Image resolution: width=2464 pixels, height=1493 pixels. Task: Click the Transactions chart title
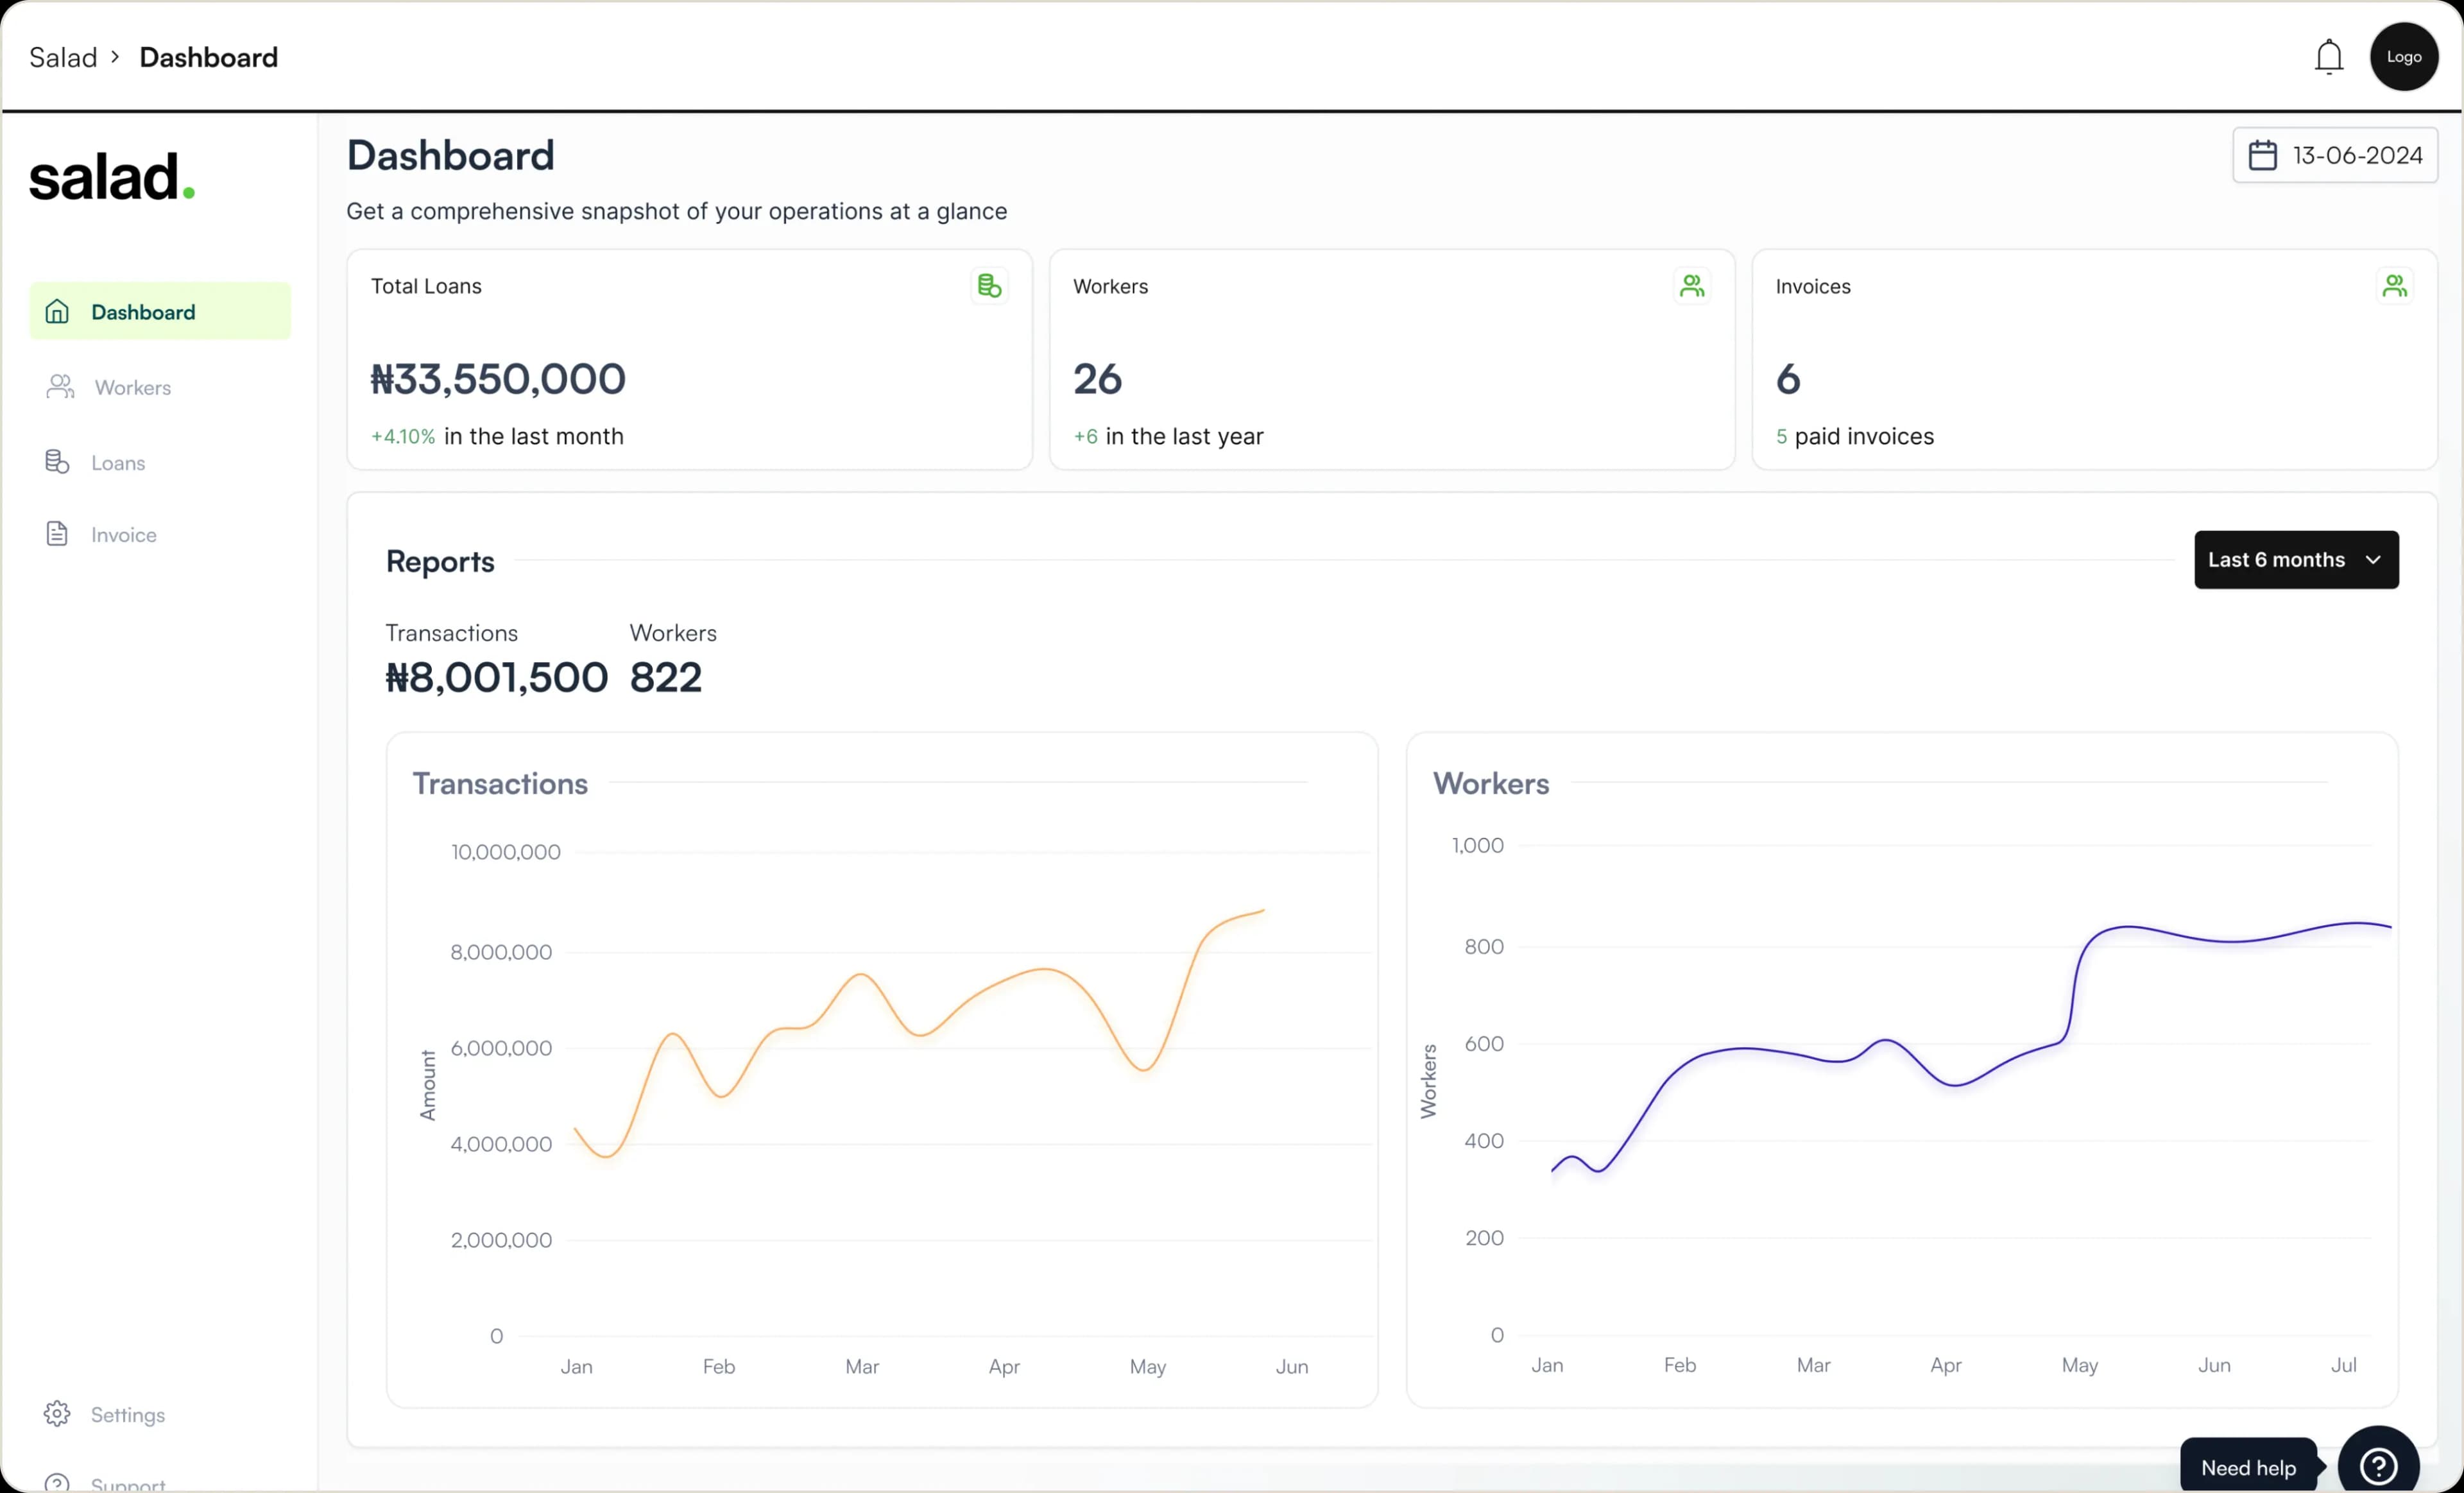pyautogui.click(x=500, y=783)
